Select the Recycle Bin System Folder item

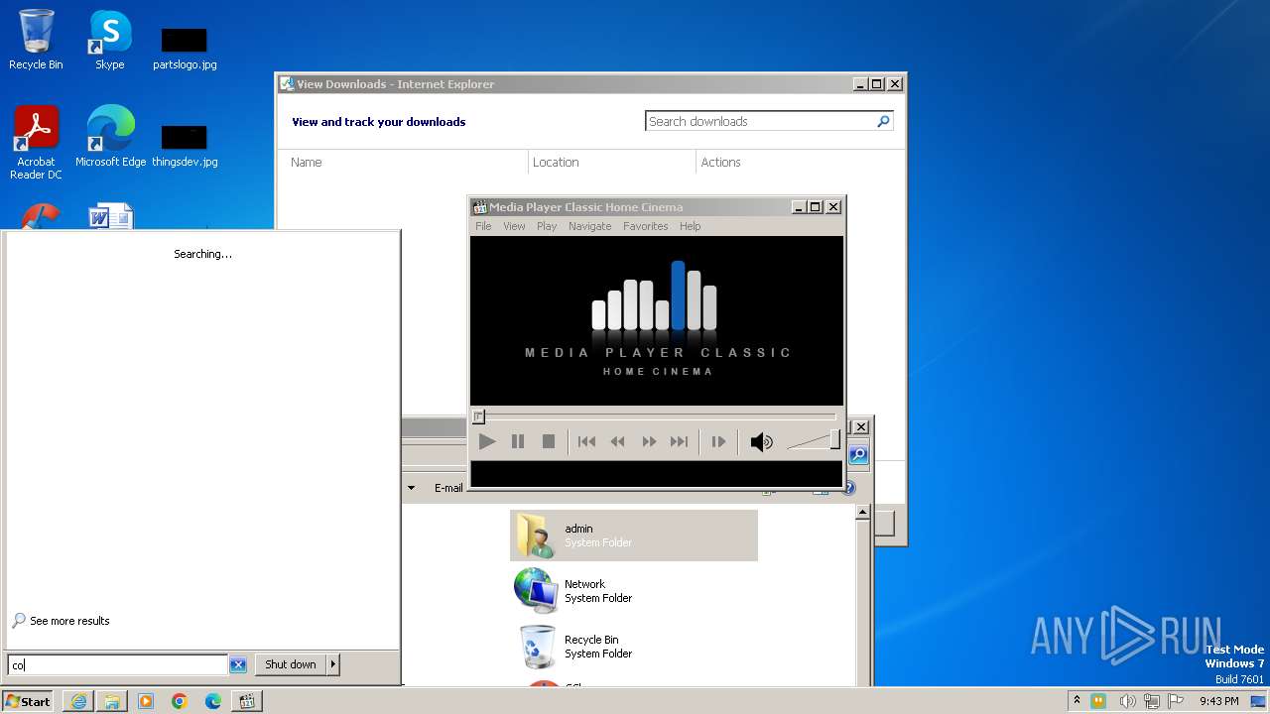coord(634,647)
